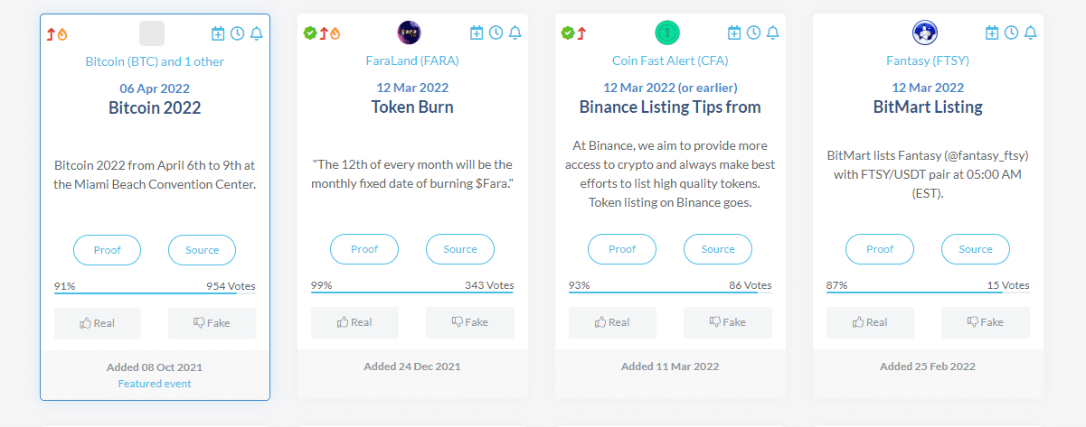Click bell alert icon on Coin Fast Alert card

coord(772,32)
